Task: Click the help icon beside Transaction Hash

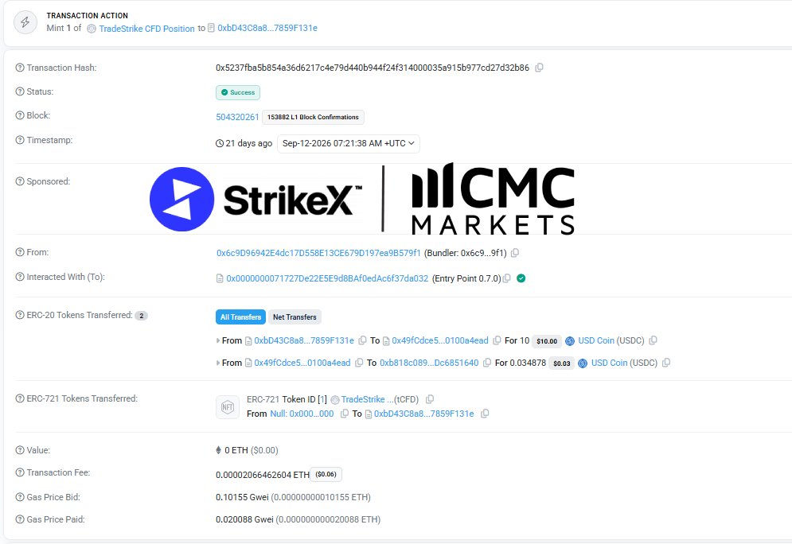Action: 20,68
